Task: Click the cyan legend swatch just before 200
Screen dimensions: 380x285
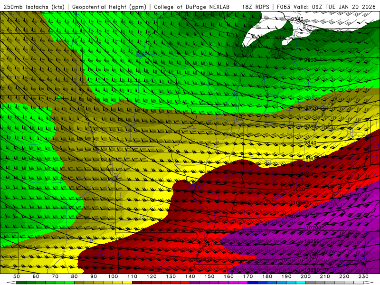Action: coord(301,283)
